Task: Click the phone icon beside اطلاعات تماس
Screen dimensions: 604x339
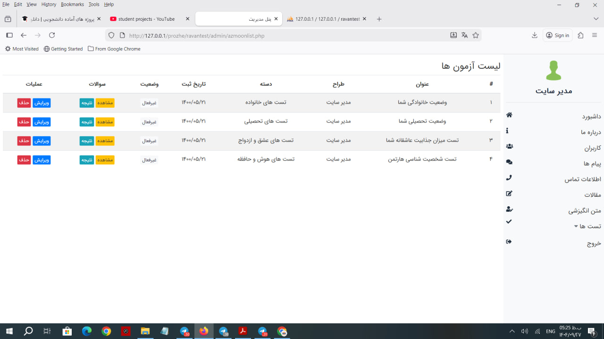Action: [509, 178]
